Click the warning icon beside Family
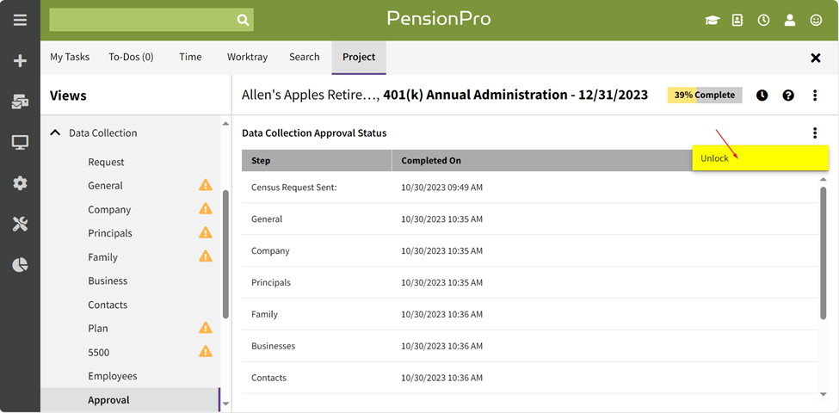The image size is (839, 413). (206, 256)
